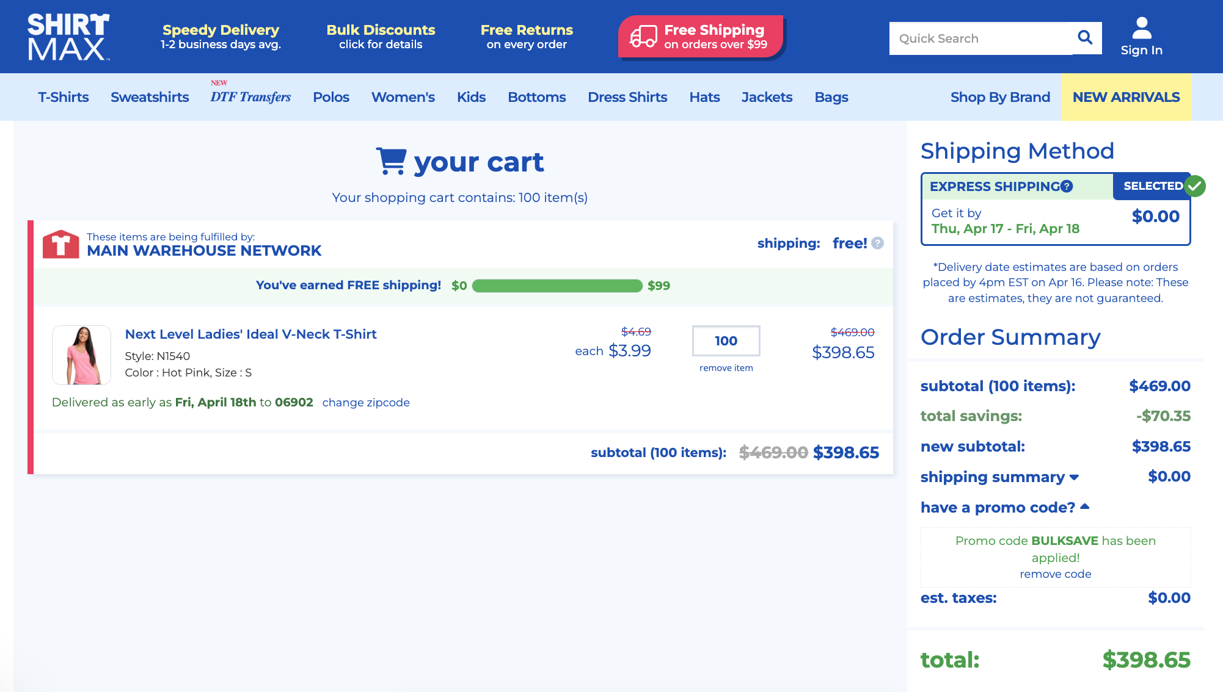Click the change zipcode link
Screen dimensions: 1223x692
[366, 403]
